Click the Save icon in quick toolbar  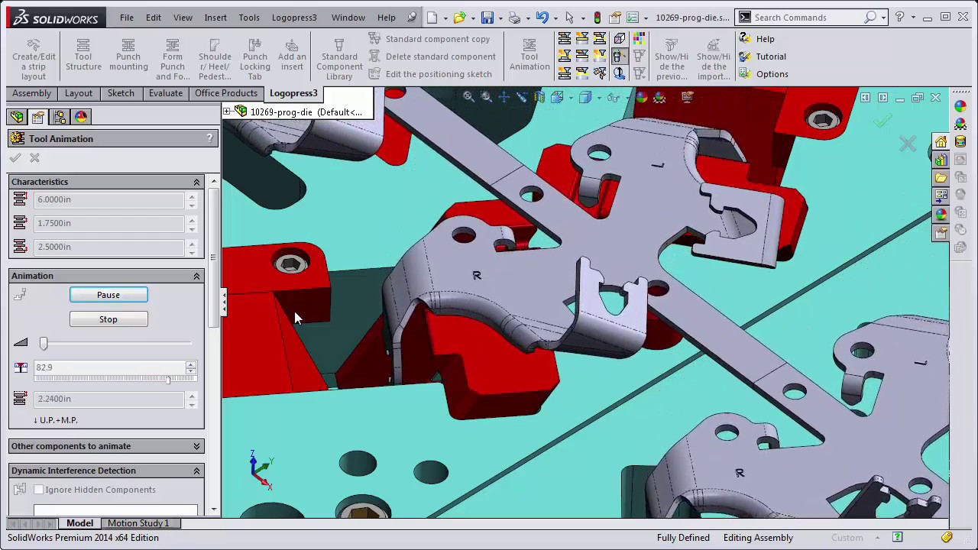[x=487, y=18]
